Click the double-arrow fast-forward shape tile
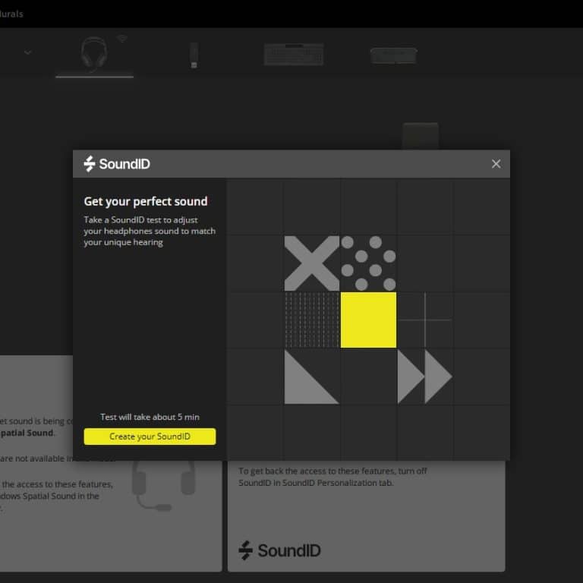Screen dimensions: 583x583 [x=424, y=377]
